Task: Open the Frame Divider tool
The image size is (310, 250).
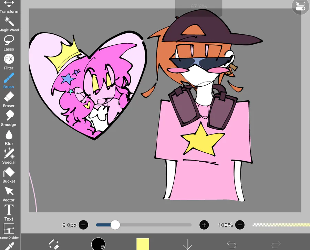Action: [x=9, y=231]
